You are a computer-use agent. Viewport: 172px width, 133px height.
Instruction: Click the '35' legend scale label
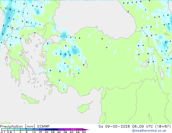pyautogui.click(x=65, y=132)
